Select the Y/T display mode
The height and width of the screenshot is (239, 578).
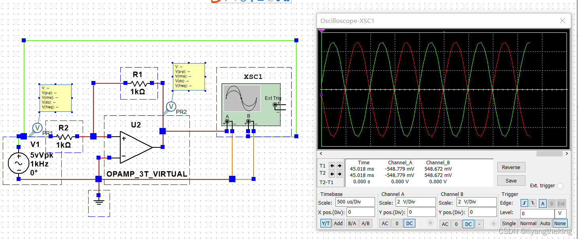pyautogui.click(x=325, y=223)
